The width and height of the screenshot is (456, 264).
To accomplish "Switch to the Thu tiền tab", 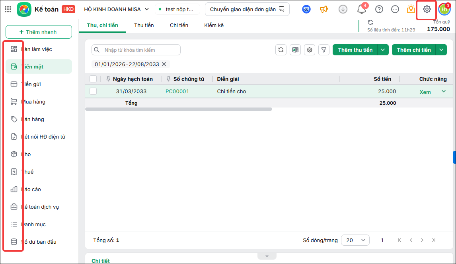I will (x=144, y=25).
